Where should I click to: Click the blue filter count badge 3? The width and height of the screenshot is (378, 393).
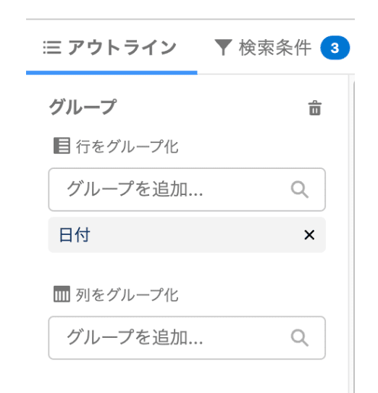coord(335,48)
